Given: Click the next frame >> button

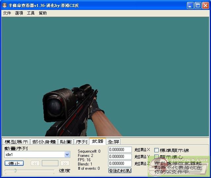Looking at the screenshot, I should click(65, 163).
